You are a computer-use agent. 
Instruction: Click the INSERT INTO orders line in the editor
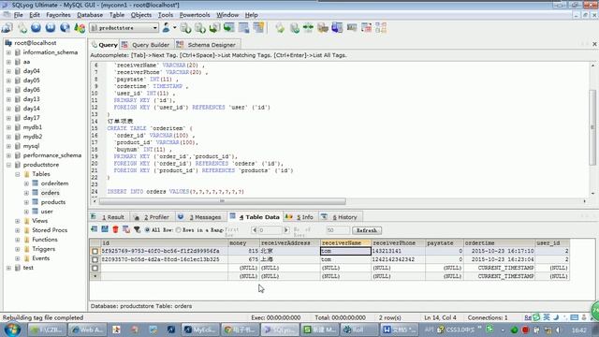pyautogui.click(x=175, y=192)
